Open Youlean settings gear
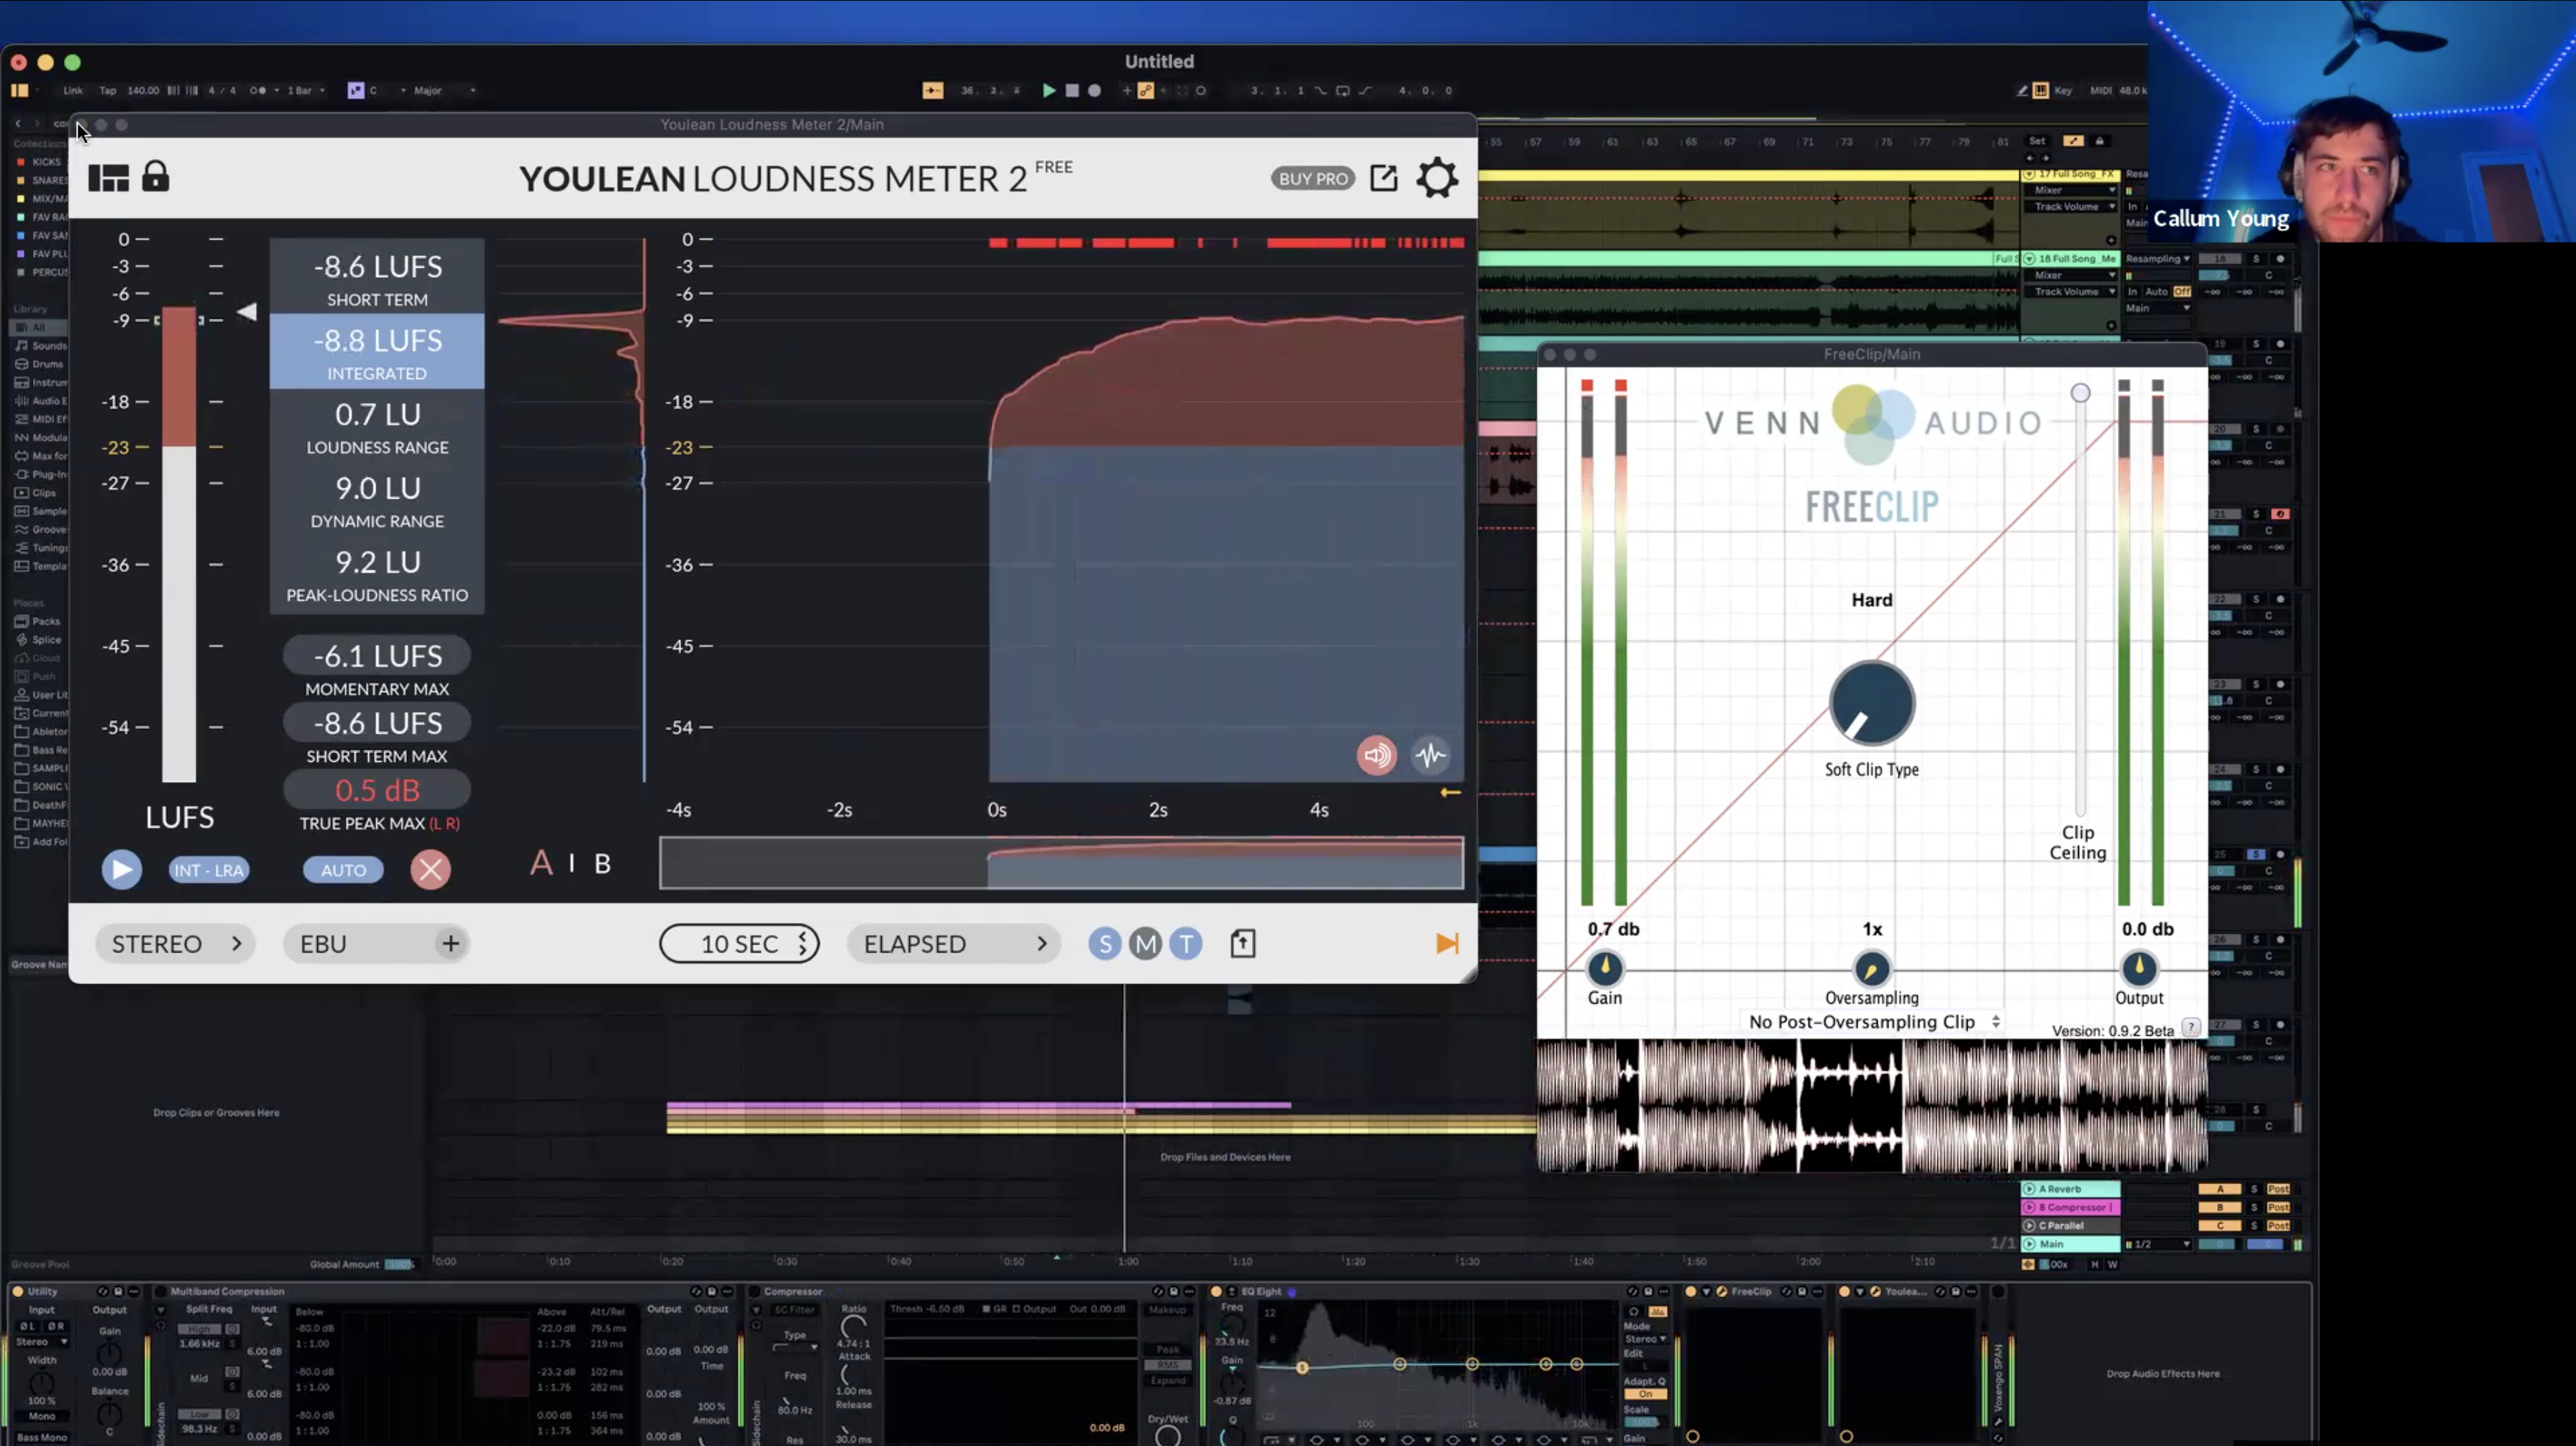 (1437, 178)
